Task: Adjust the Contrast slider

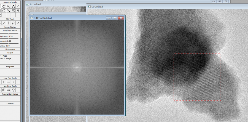Action: 9,38
